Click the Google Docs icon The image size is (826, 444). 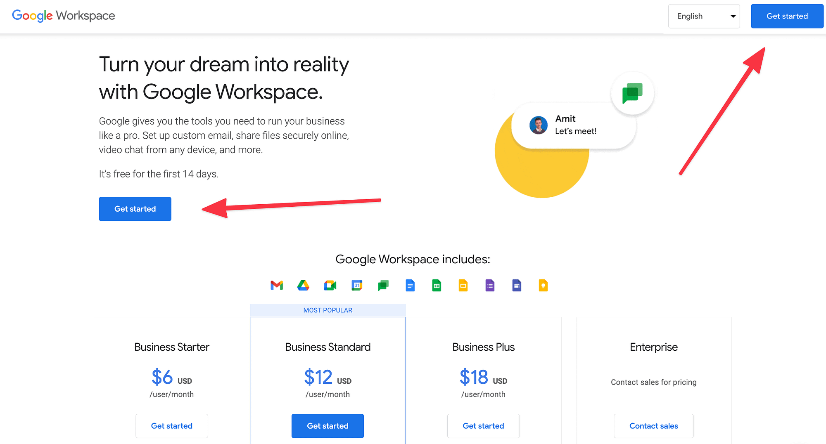coord(410,285)
